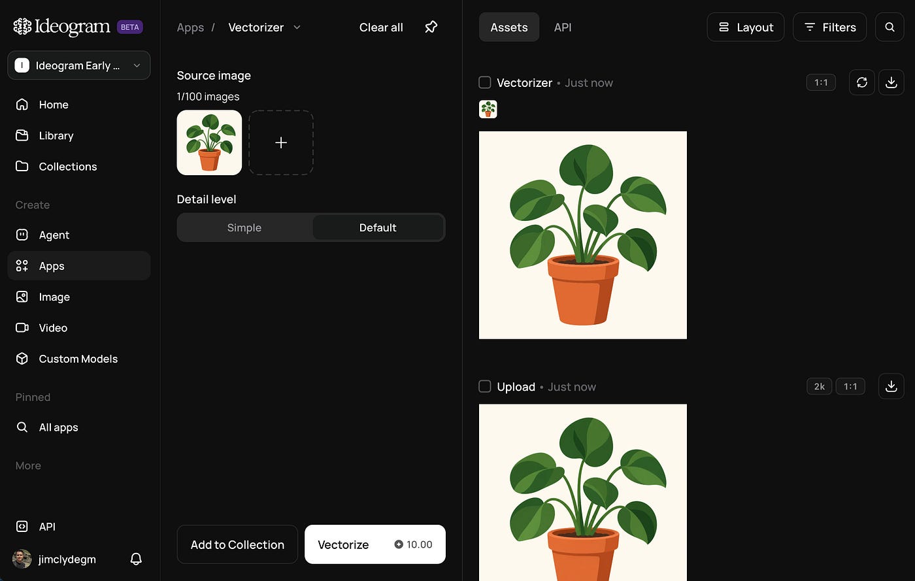Click the Ideogram logo
Viewport: 915px width, 581px height.
tap(61, 27)
